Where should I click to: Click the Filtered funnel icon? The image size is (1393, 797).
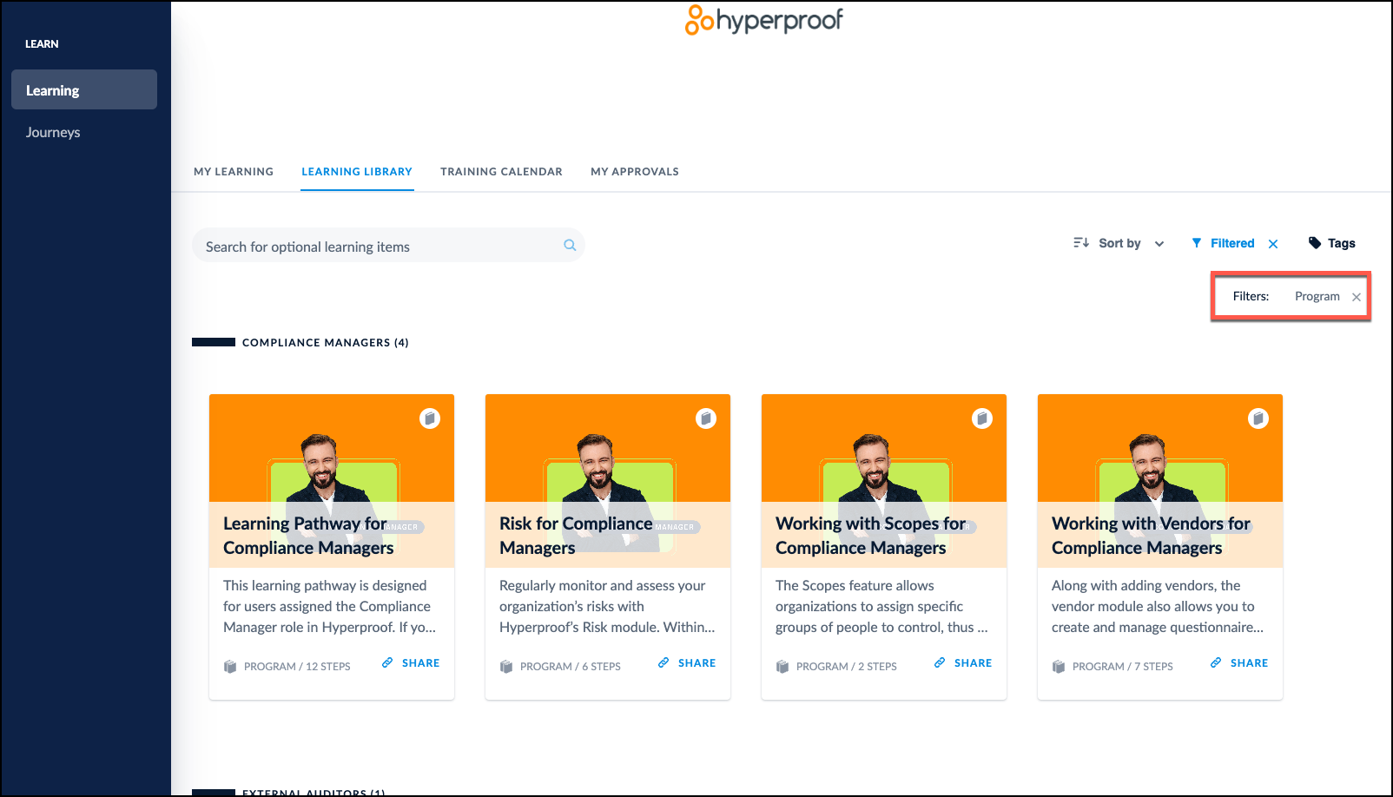tap(1197, 243)
